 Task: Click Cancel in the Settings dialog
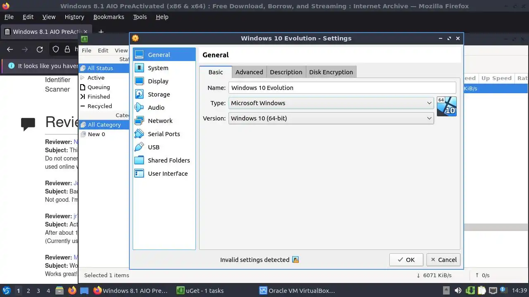443,259
